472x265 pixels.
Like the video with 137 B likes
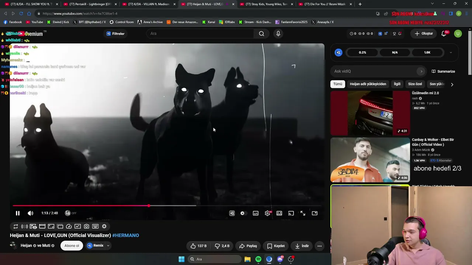[x=198, y=246]
